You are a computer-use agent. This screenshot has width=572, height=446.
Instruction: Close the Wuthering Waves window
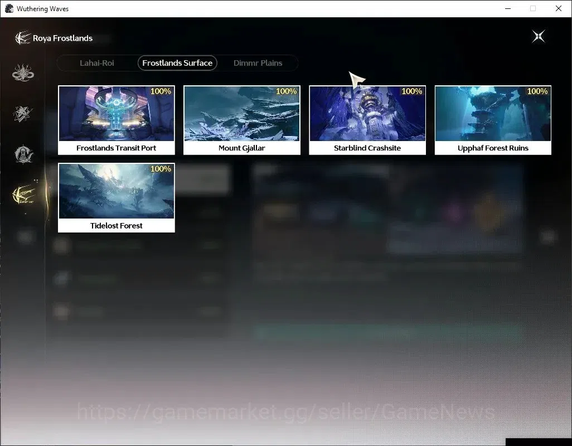(x=559, y=8)
